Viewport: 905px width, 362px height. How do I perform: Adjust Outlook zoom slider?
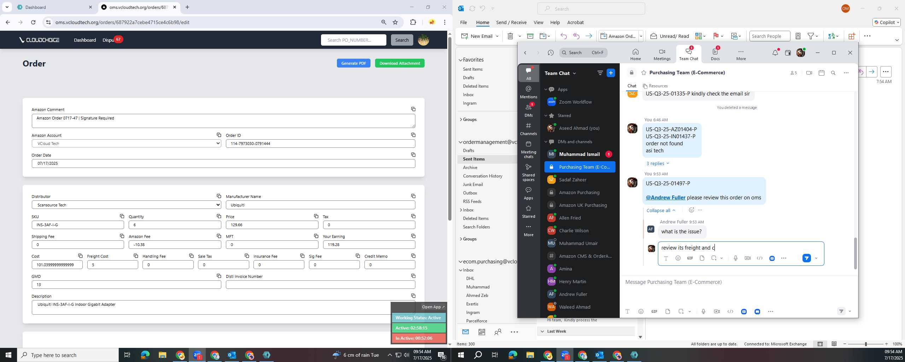coord(865,344)
